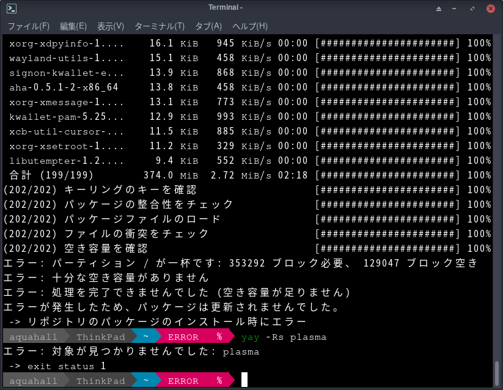Click the ThinkPad segment in bottom prompt

(x=101, y=381)
